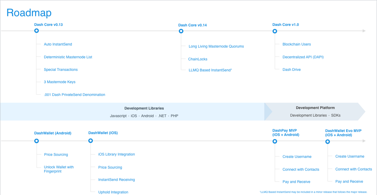Click the Development Libraries · SDKs line
This screenshot has height=195, width=377.
tap(315, 115)
